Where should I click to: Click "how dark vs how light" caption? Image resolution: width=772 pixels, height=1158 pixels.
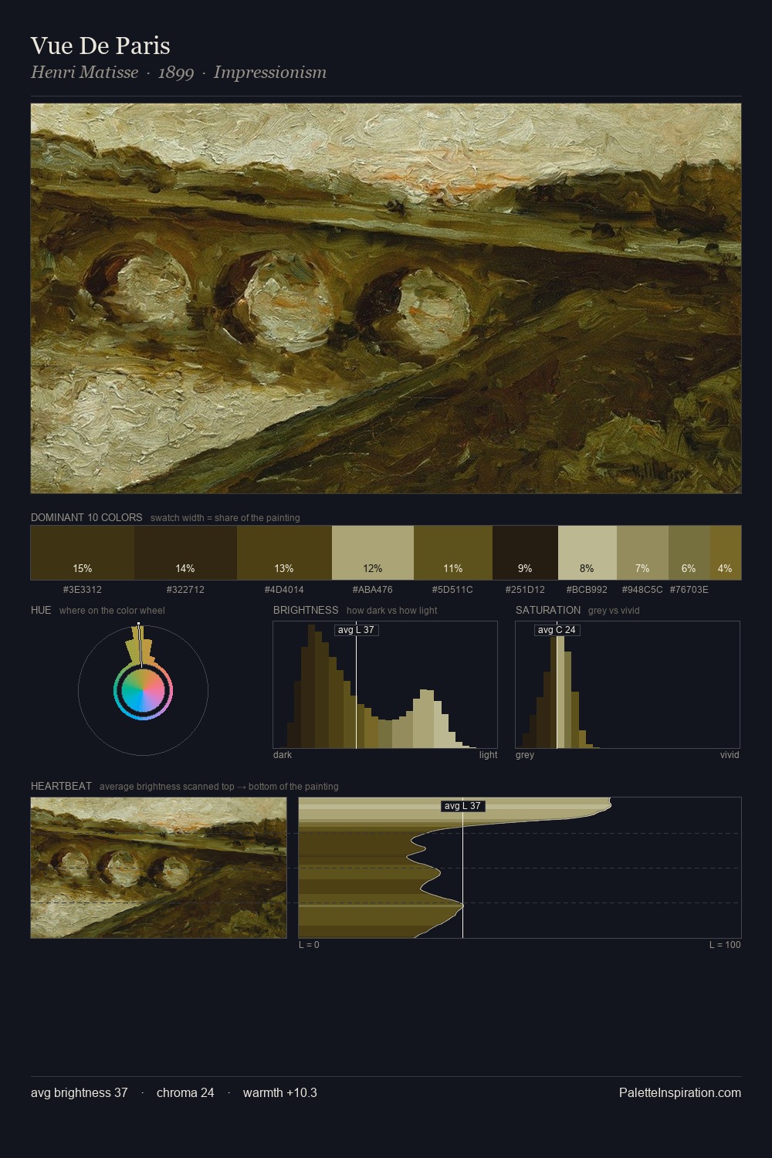coord(392,611)
